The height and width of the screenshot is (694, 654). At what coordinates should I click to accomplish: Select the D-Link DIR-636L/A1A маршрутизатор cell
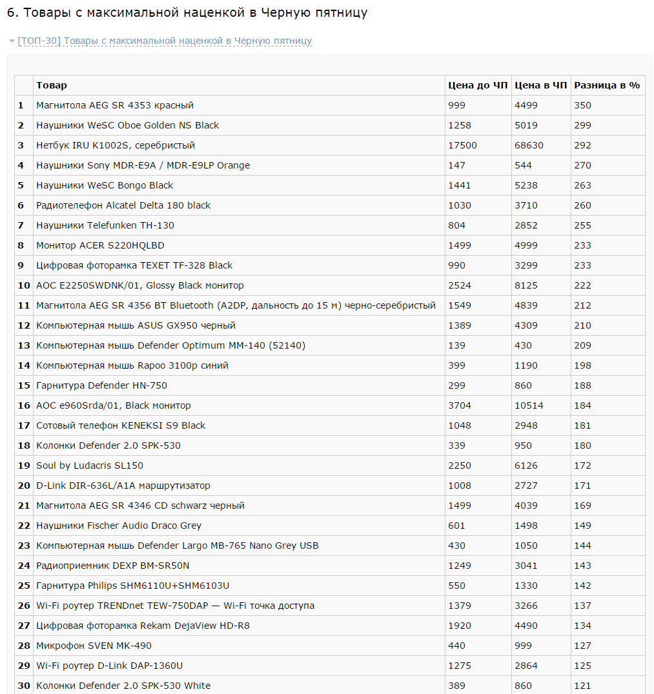click(x=239, y=485)
